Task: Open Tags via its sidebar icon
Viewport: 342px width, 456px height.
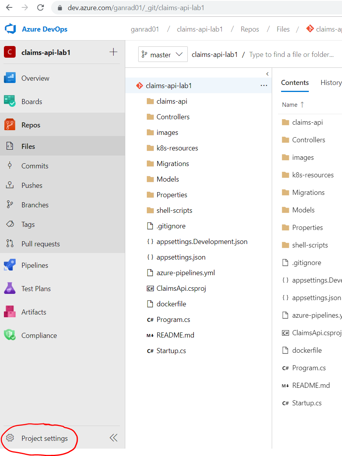Action: pyautogui.click(x=10, y=224)
